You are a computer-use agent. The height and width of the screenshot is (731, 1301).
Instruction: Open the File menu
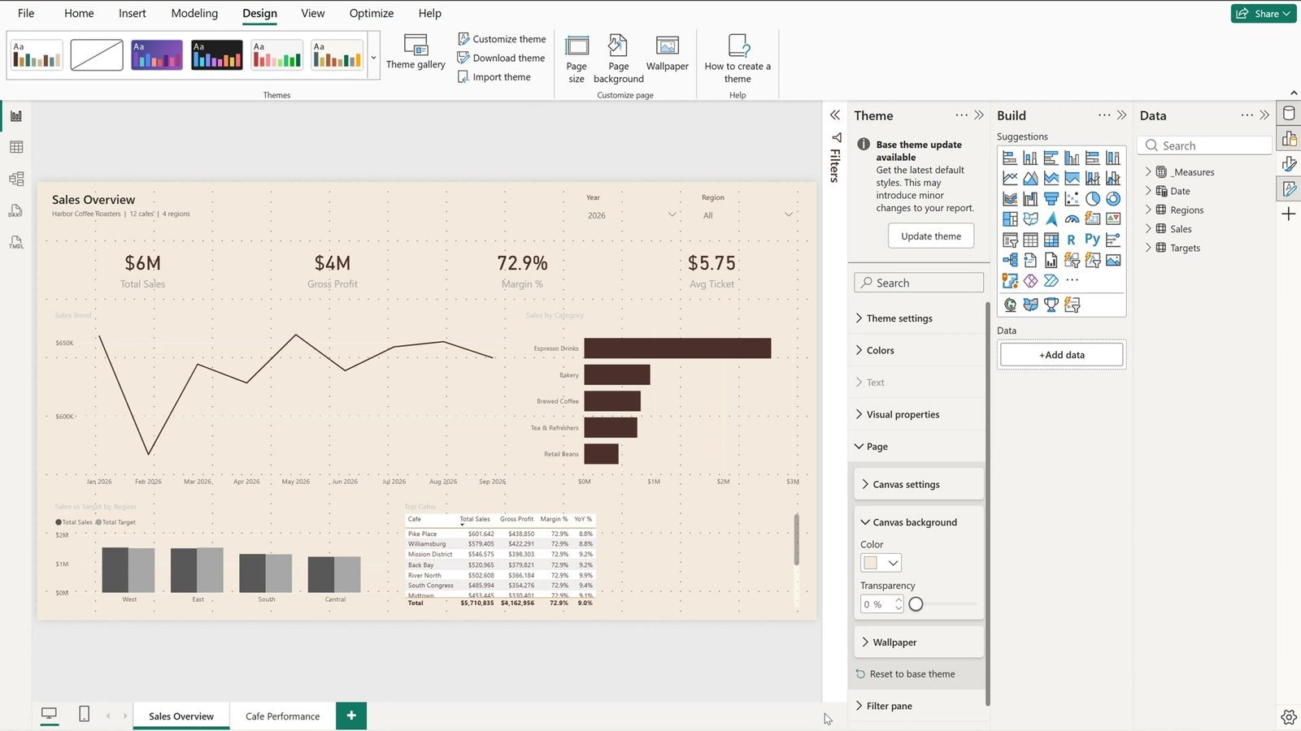[x=26, y=13]
